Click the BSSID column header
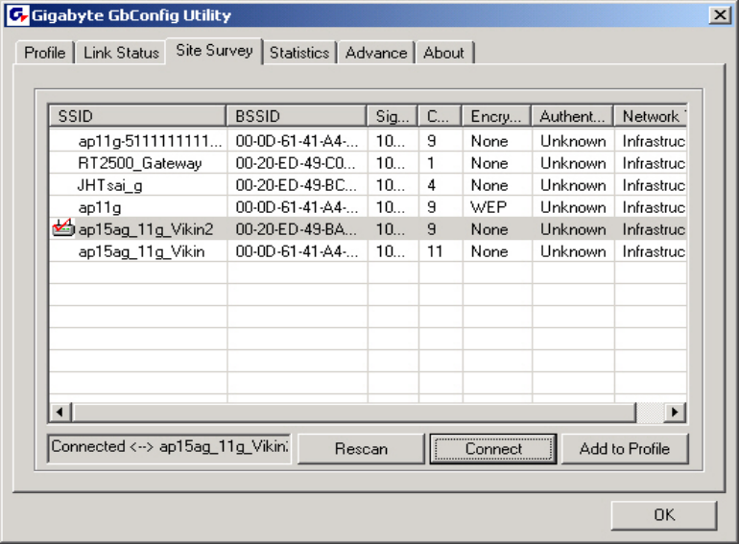Image resolution: width=739 pixels, height=544 pixels. click(x=297, y=116)
